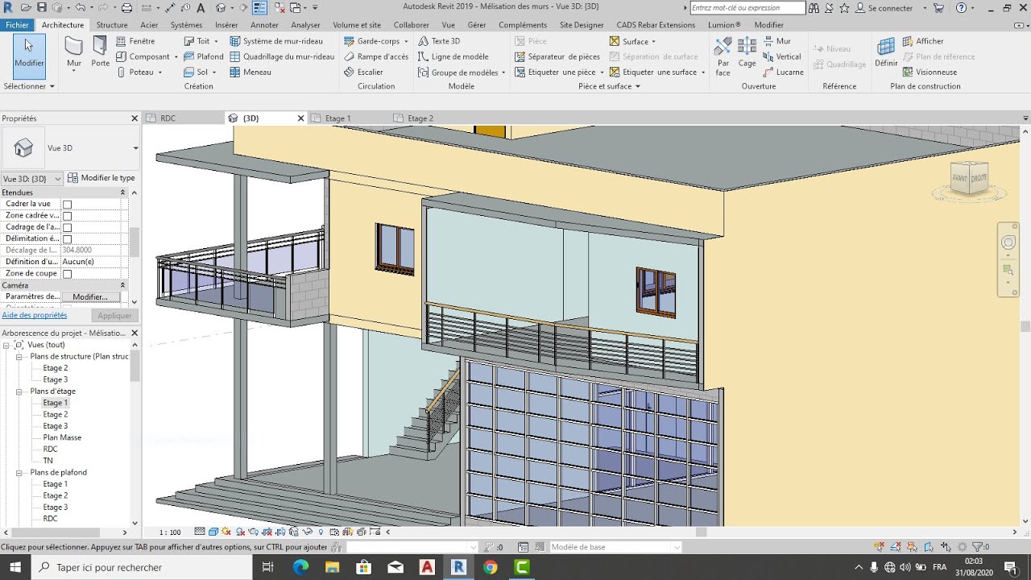The width and height of the screenshot is (1031, 580).
Task: Click the Fenêtre window tool
Action: pos(135,41)
